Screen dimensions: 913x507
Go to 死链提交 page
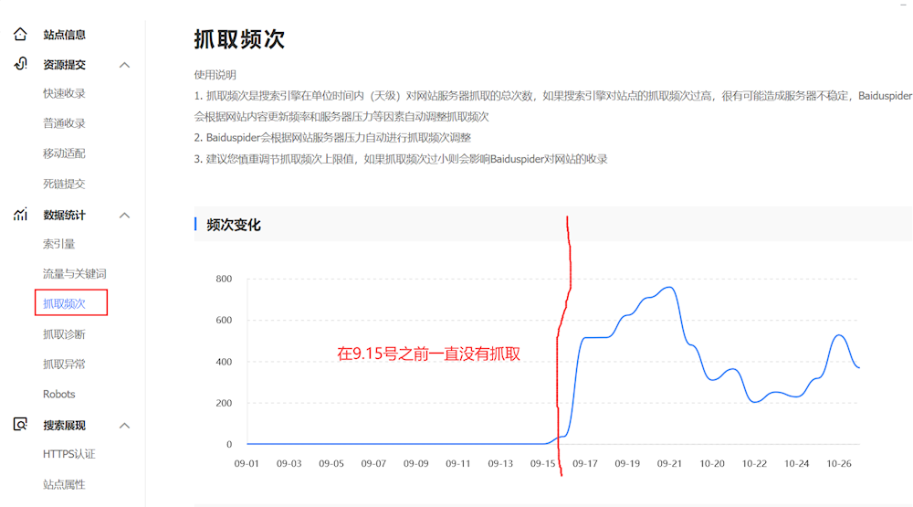coord(64,184)
